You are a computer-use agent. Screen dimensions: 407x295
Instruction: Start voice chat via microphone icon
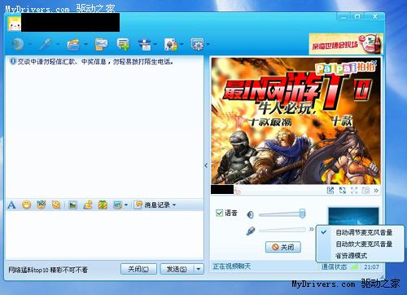pyautogui.click(x=46, y=44)
